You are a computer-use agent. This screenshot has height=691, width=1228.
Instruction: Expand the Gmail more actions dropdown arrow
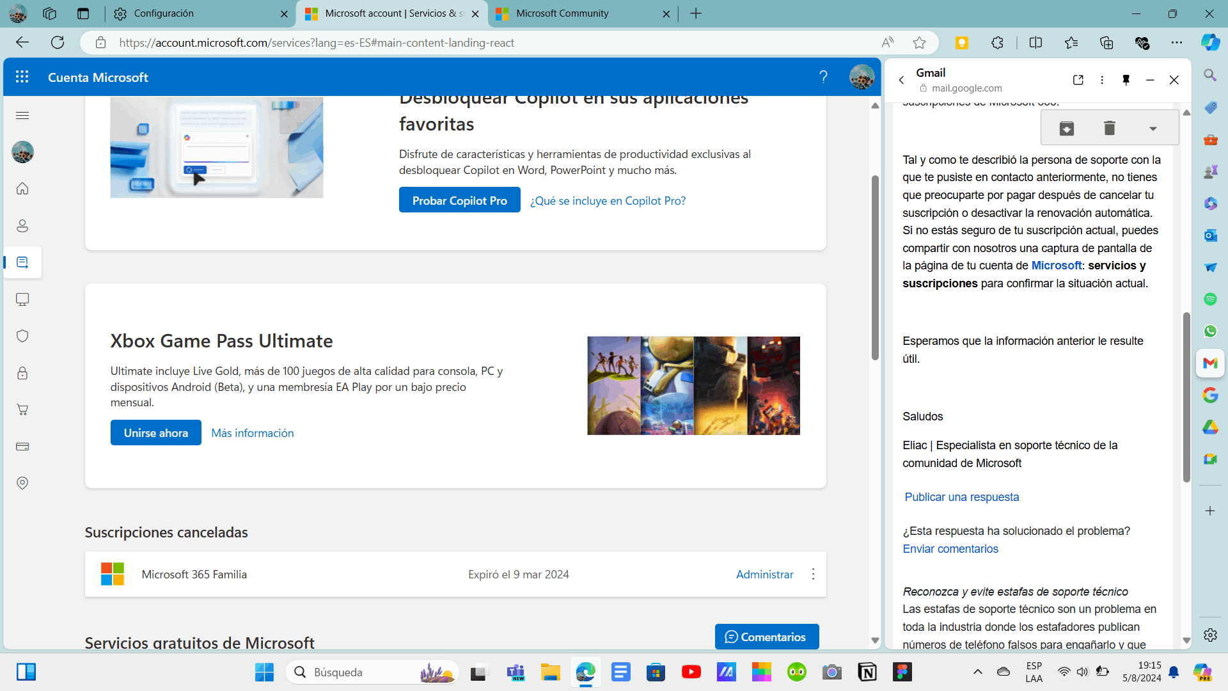(1153, 129)
